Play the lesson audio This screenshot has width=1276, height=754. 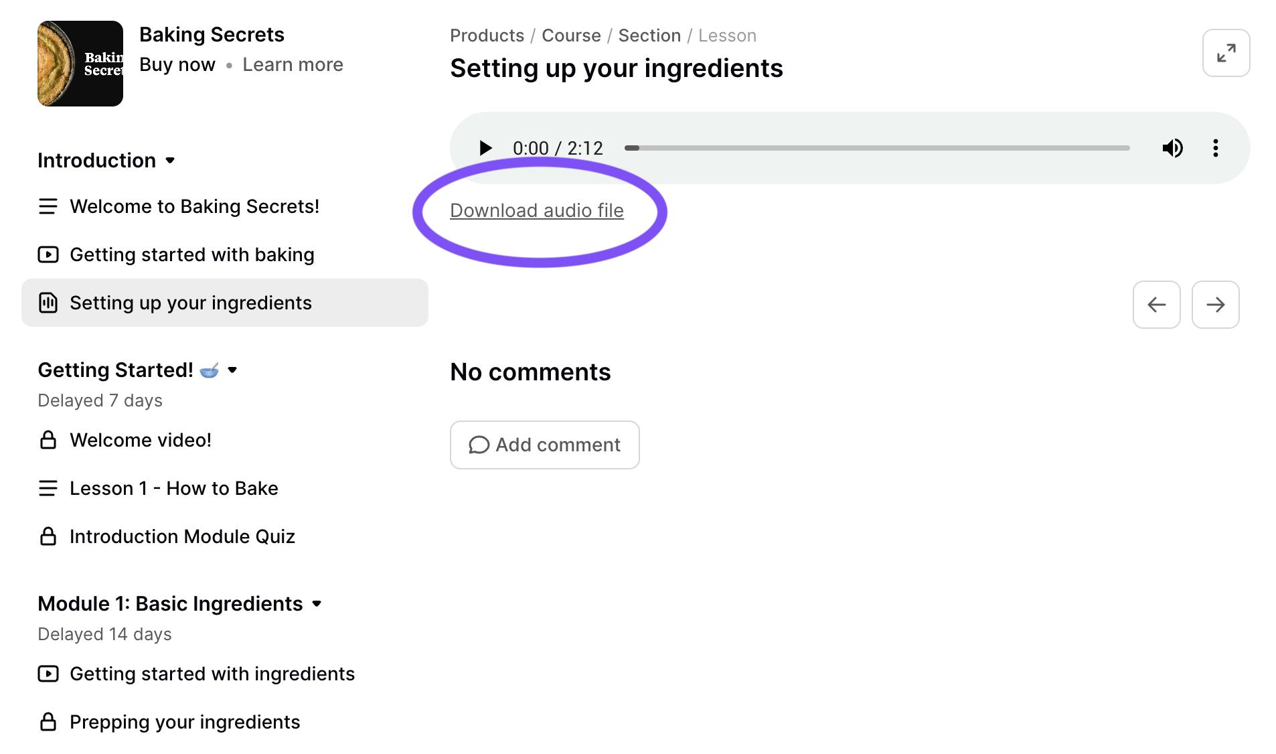point(485,148)
